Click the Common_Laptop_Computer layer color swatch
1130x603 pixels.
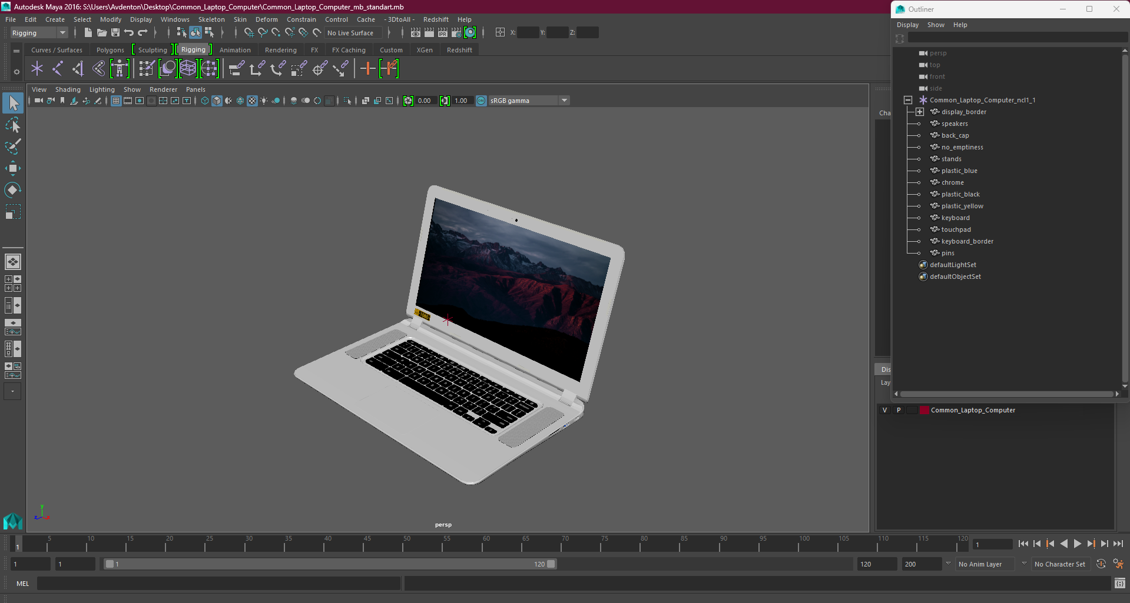(924, 411)
